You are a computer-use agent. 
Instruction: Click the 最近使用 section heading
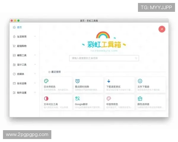[56, 72]
